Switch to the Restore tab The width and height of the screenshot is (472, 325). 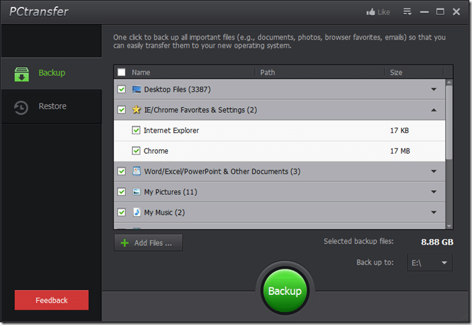tap(51, 107)
